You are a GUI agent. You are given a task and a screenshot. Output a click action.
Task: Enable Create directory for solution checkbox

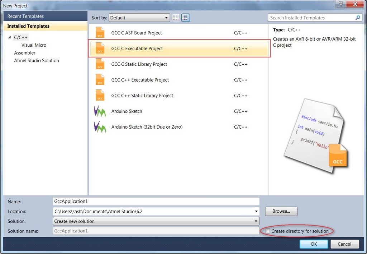tap(267, 231)
